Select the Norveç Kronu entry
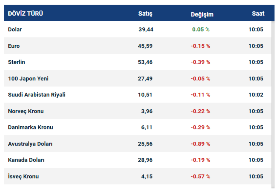The image size is (278, 194). pyautogui.click(x=26, y=111)
